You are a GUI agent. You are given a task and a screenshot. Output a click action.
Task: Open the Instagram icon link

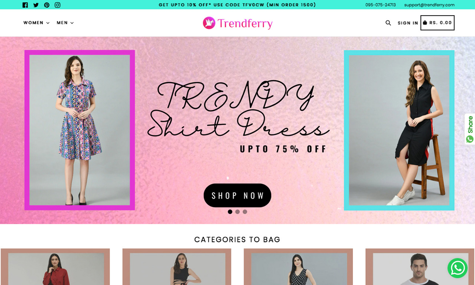pos(57,5)
